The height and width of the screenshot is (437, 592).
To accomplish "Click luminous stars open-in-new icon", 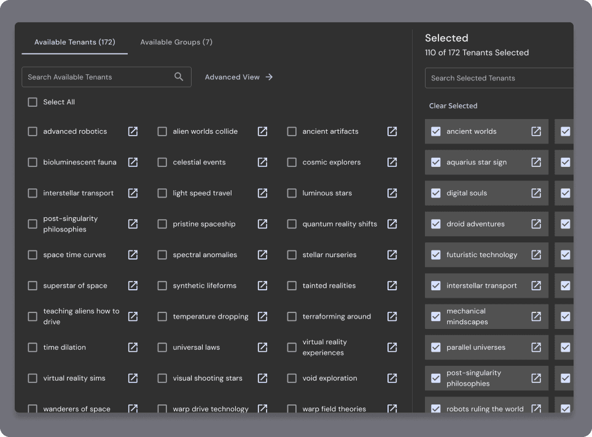I will [392, 193].
